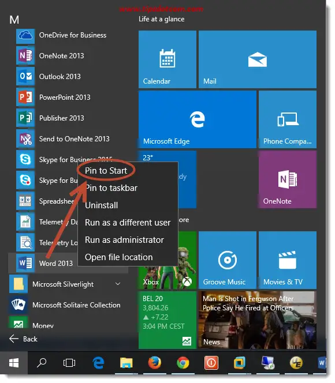
Task: Open Telemetry Log icon
Action: (x=25, y=243)
